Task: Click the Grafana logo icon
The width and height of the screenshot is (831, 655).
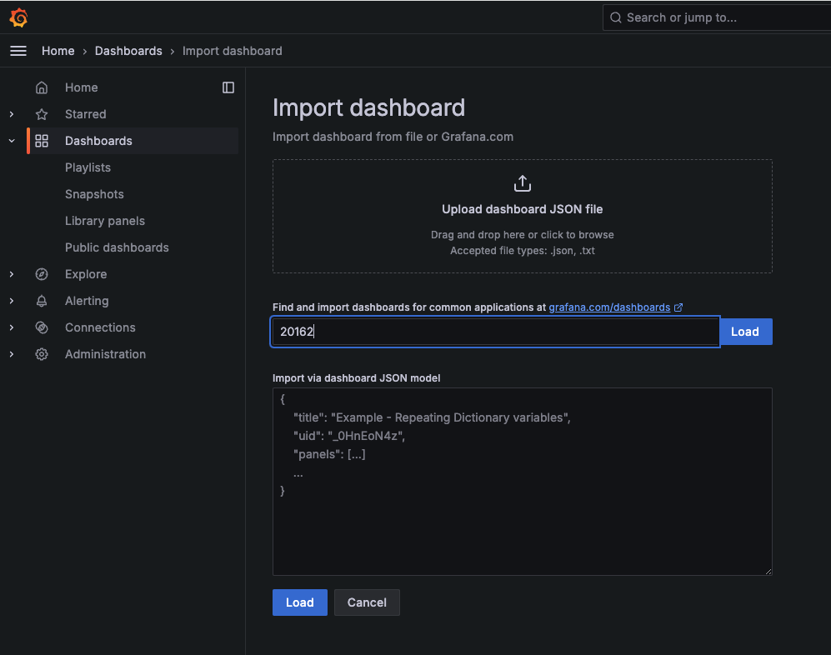Action: (18, 17)
